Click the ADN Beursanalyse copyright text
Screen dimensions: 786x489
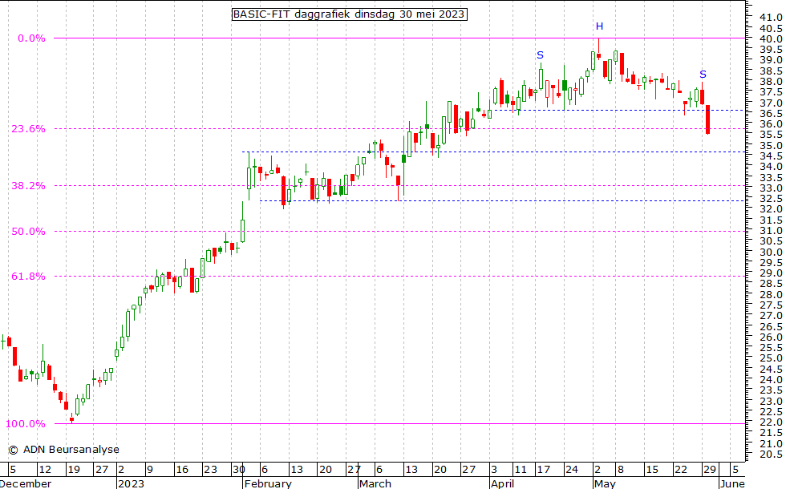coord(64,450)
